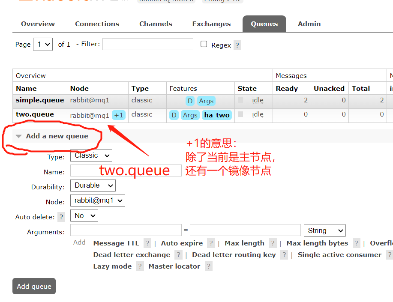The width and height of the screenshot is (393, 302).
Task: Sort the table by Node column
Action: coord(79,89)
